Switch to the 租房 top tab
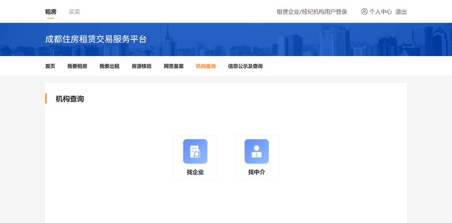 51,12
